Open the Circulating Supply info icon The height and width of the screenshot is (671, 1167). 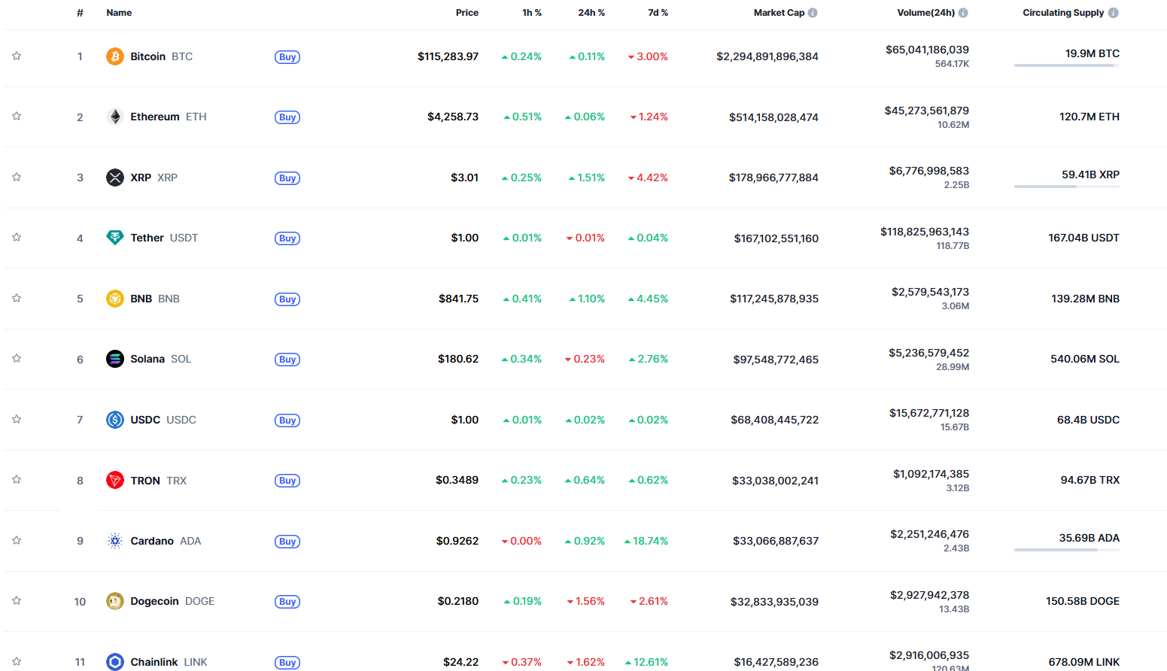[x=1113, y=13]
